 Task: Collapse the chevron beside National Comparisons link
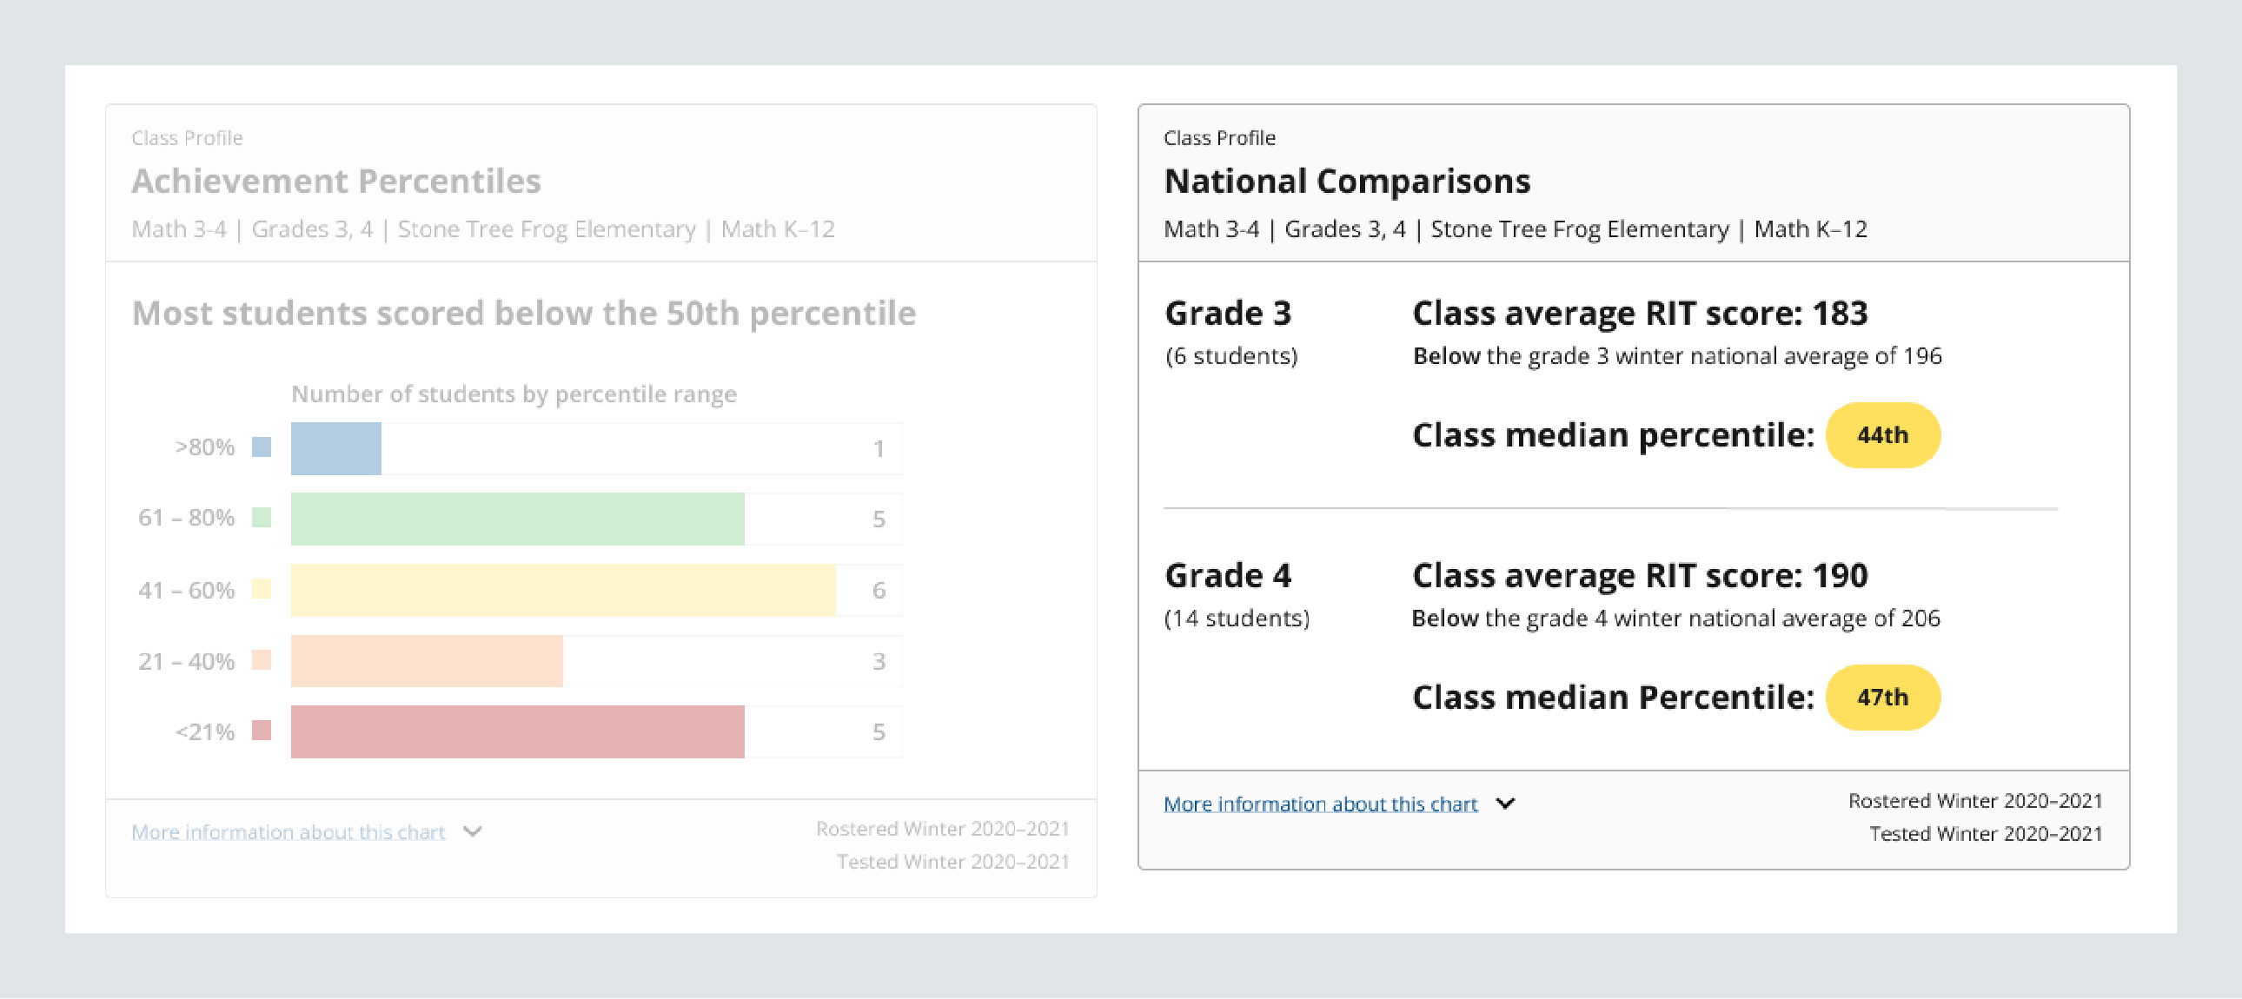click(x=1507, y=804)
